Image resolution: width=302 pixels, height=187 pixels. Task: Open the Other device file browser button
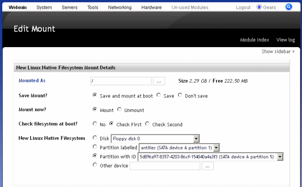pos(207,166)
